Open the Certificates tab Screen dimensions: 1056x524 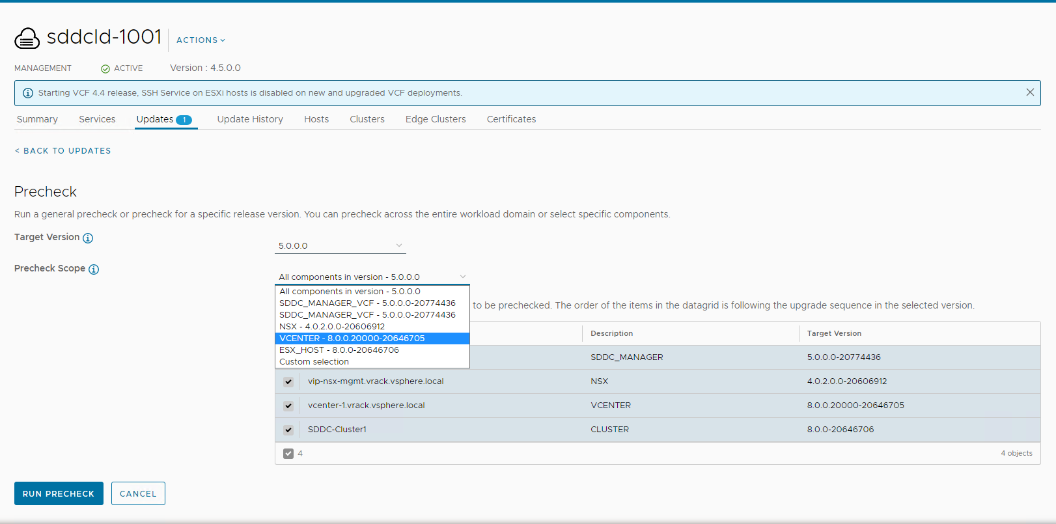click(512, 119)
